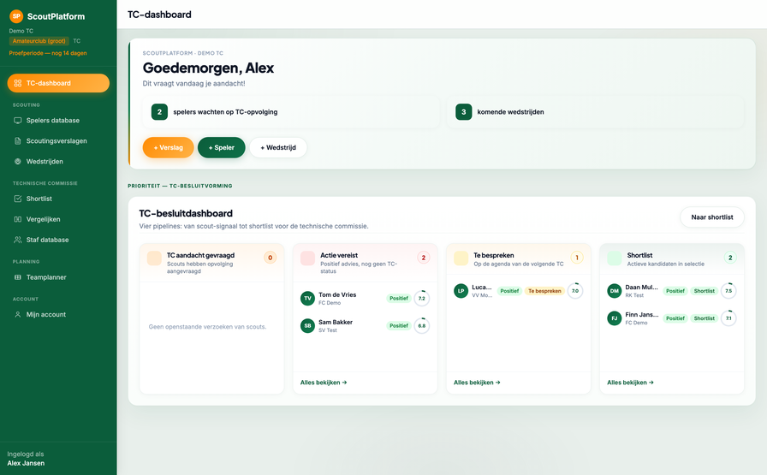767x475 pixels.
Task: Click the count badge 0 in TC aandacht gevraagd
Action: coord(270,258)
